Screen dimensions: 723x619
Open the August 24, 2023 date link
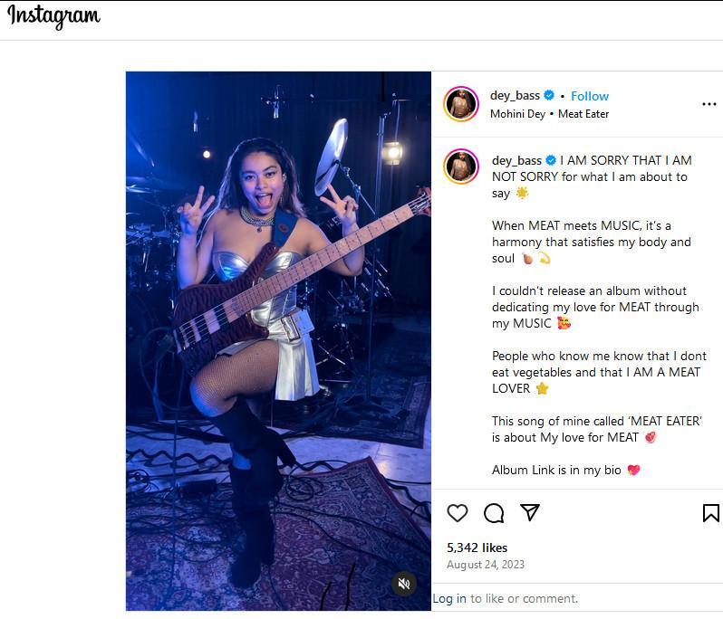click(486, 565)
